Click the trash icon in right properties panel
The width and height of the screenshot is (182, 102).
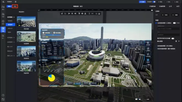click(176, 41)
